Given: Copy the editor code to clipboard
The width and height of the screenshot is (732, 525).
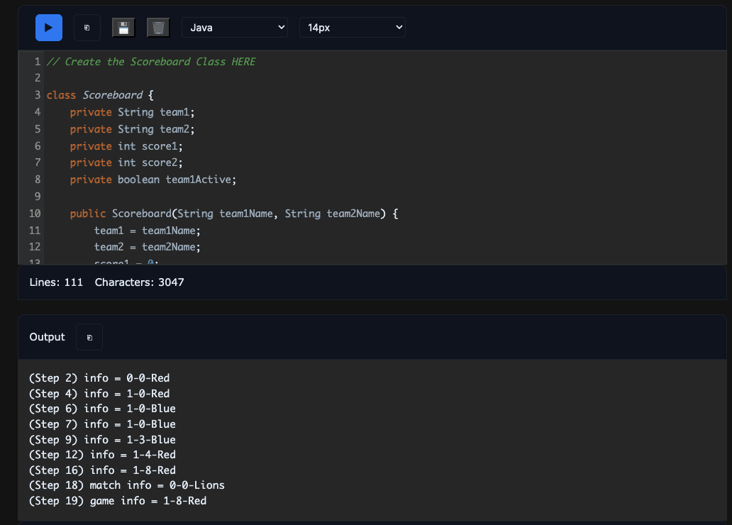Looking at the screenshot, I should (x=87, y=28).
